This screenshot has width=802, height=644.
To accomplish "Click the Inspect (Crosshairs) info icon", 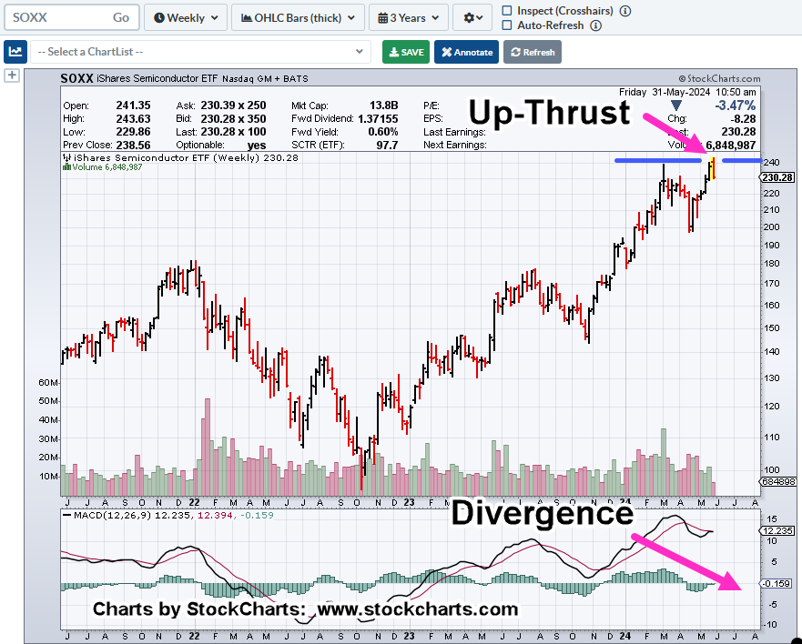I will tap(625, 11).
